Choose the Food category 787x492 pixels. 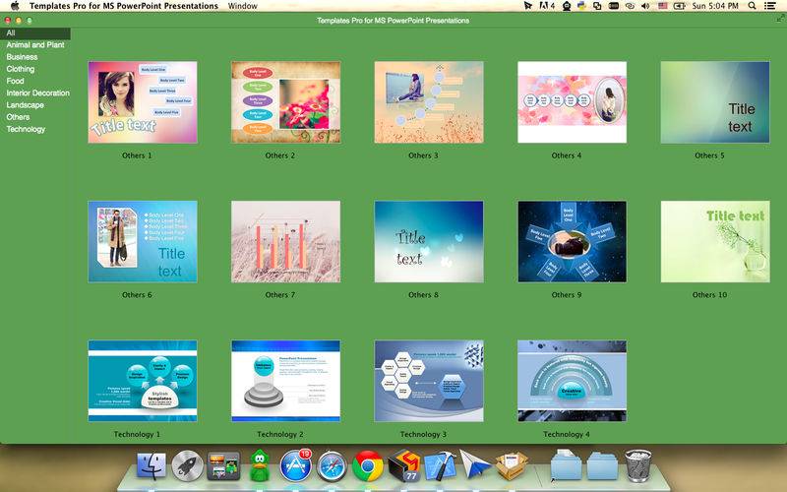pos(15,81)
